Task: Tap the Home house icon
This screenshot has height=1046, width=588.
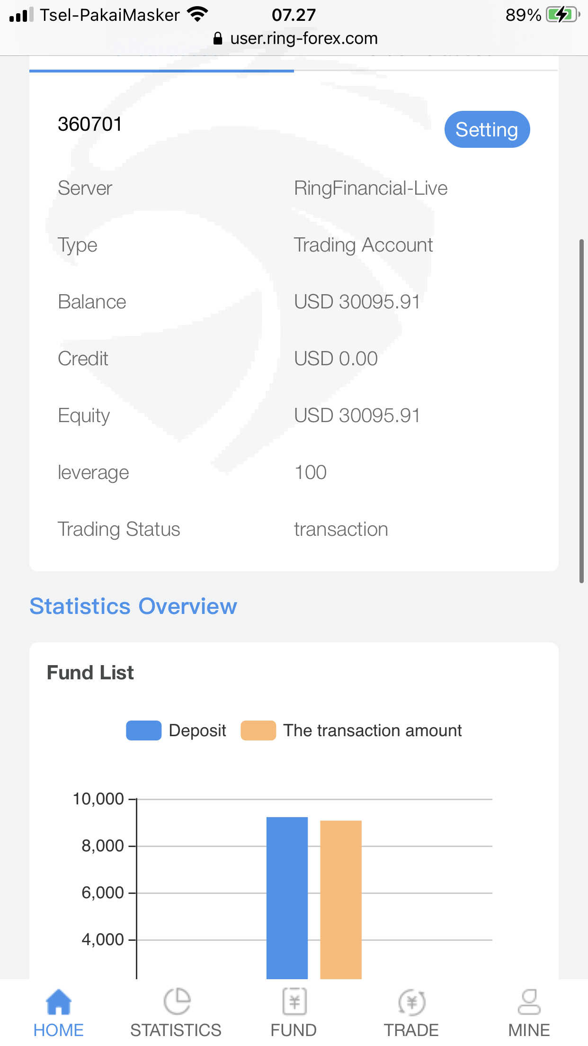Action: pos(58,1002)
